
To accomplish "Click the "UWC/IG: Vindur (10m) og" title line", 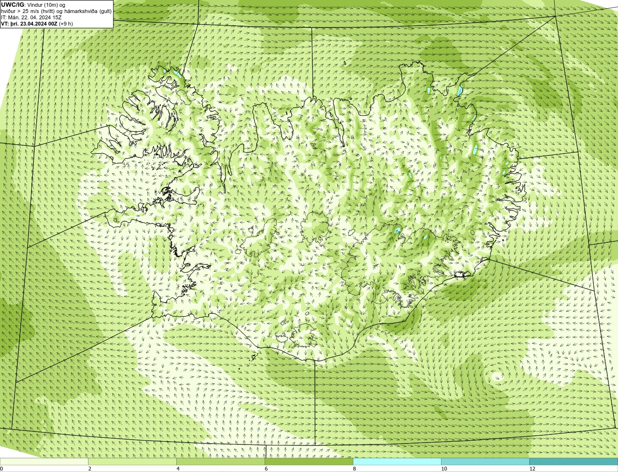I will click(x=33, y=5).
